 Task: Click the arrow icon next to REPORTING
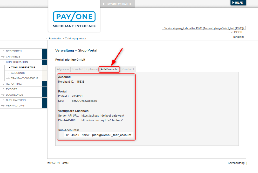3,84
